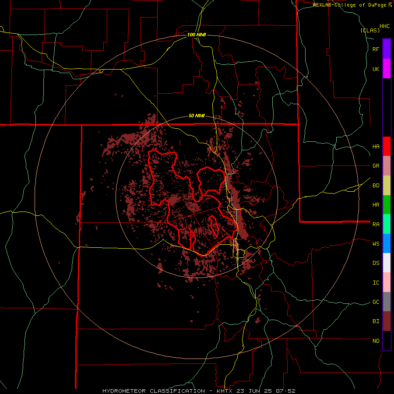Click the GR legend label
This screenshot has height=394, width=394.
point(376,166)
